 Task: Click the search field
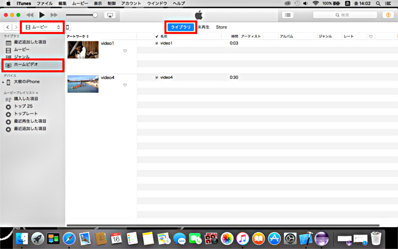[x=345, y=15]
